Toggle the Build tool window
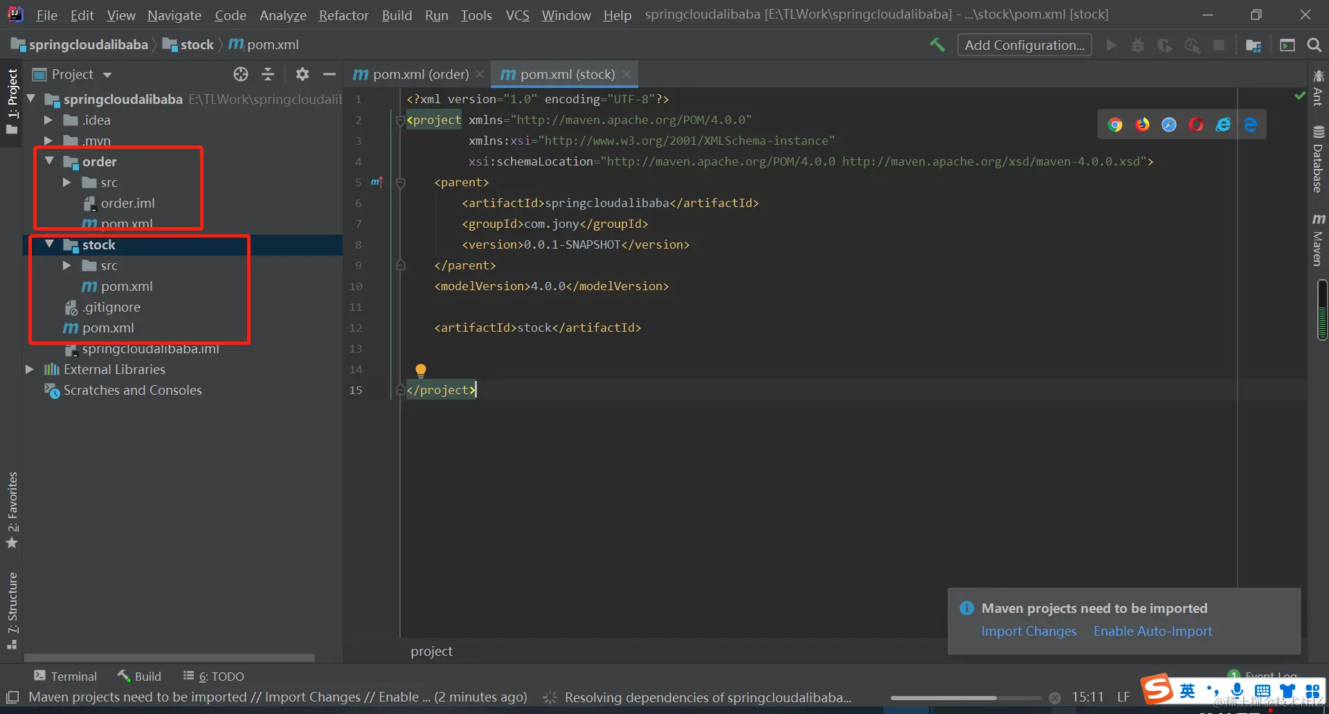1329x714 pixels. click(x=139, y=677)
